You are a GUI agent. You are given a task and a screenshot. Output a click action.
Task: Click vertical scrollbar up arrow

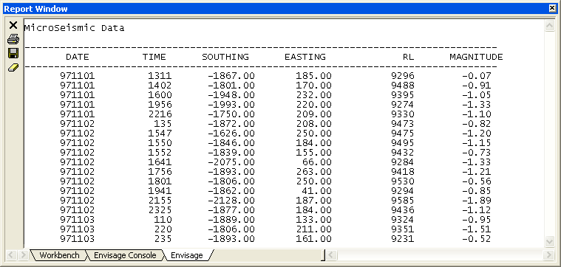[549, 25]
